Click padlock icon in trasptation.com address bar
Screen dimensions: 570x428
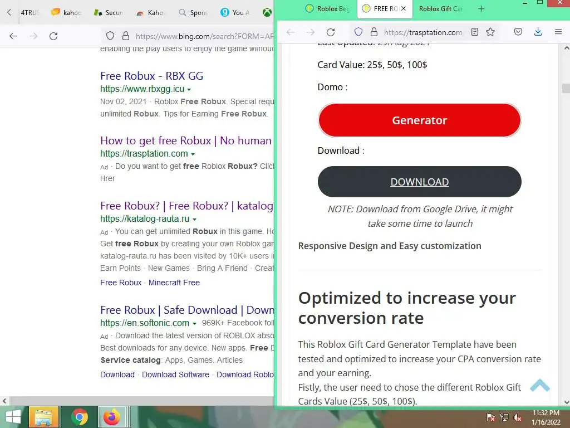(x=374, y=32)
